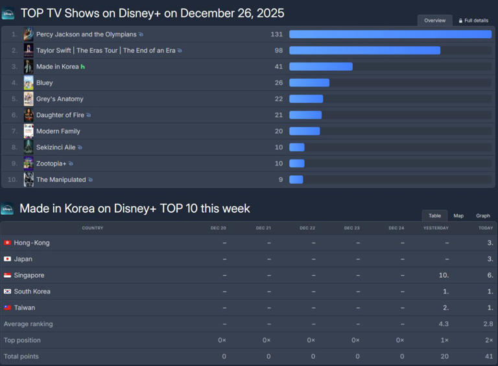Open the Bluey poster thumbnail
The height and width of the screenshot is (366, 498).
[x=29, y=83]
